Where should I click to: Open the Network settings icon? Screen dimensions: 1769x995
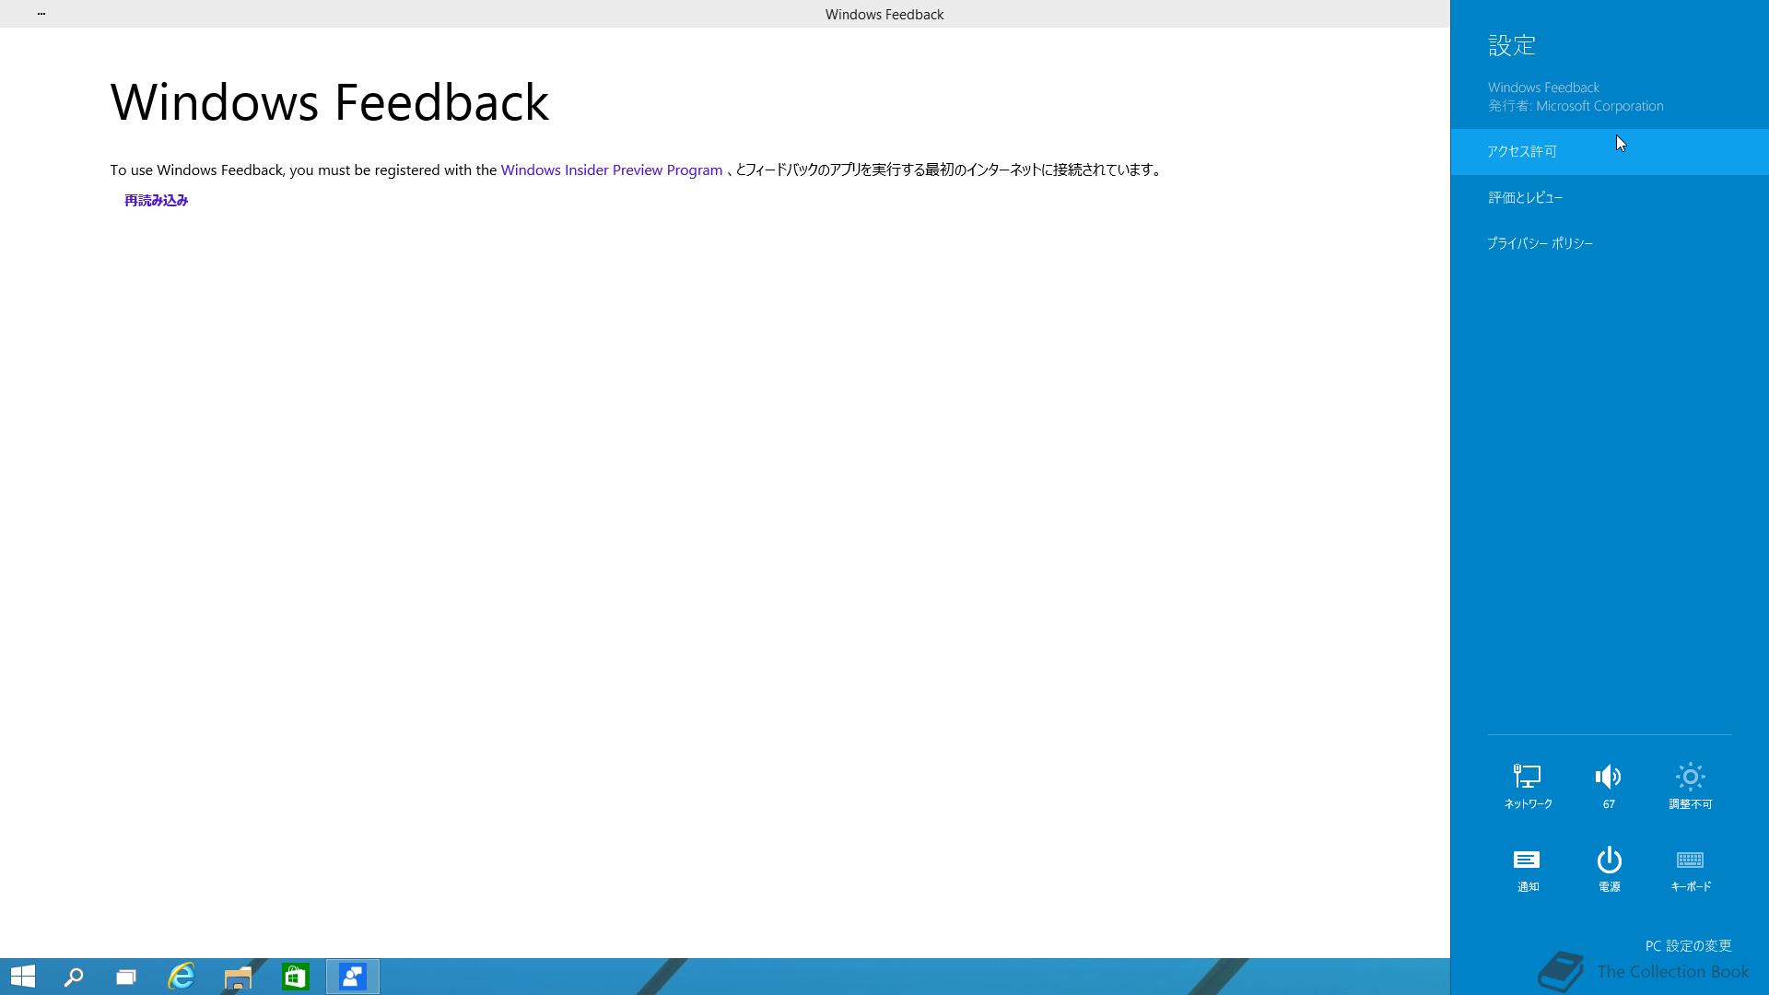click(x=1528, y=786)
